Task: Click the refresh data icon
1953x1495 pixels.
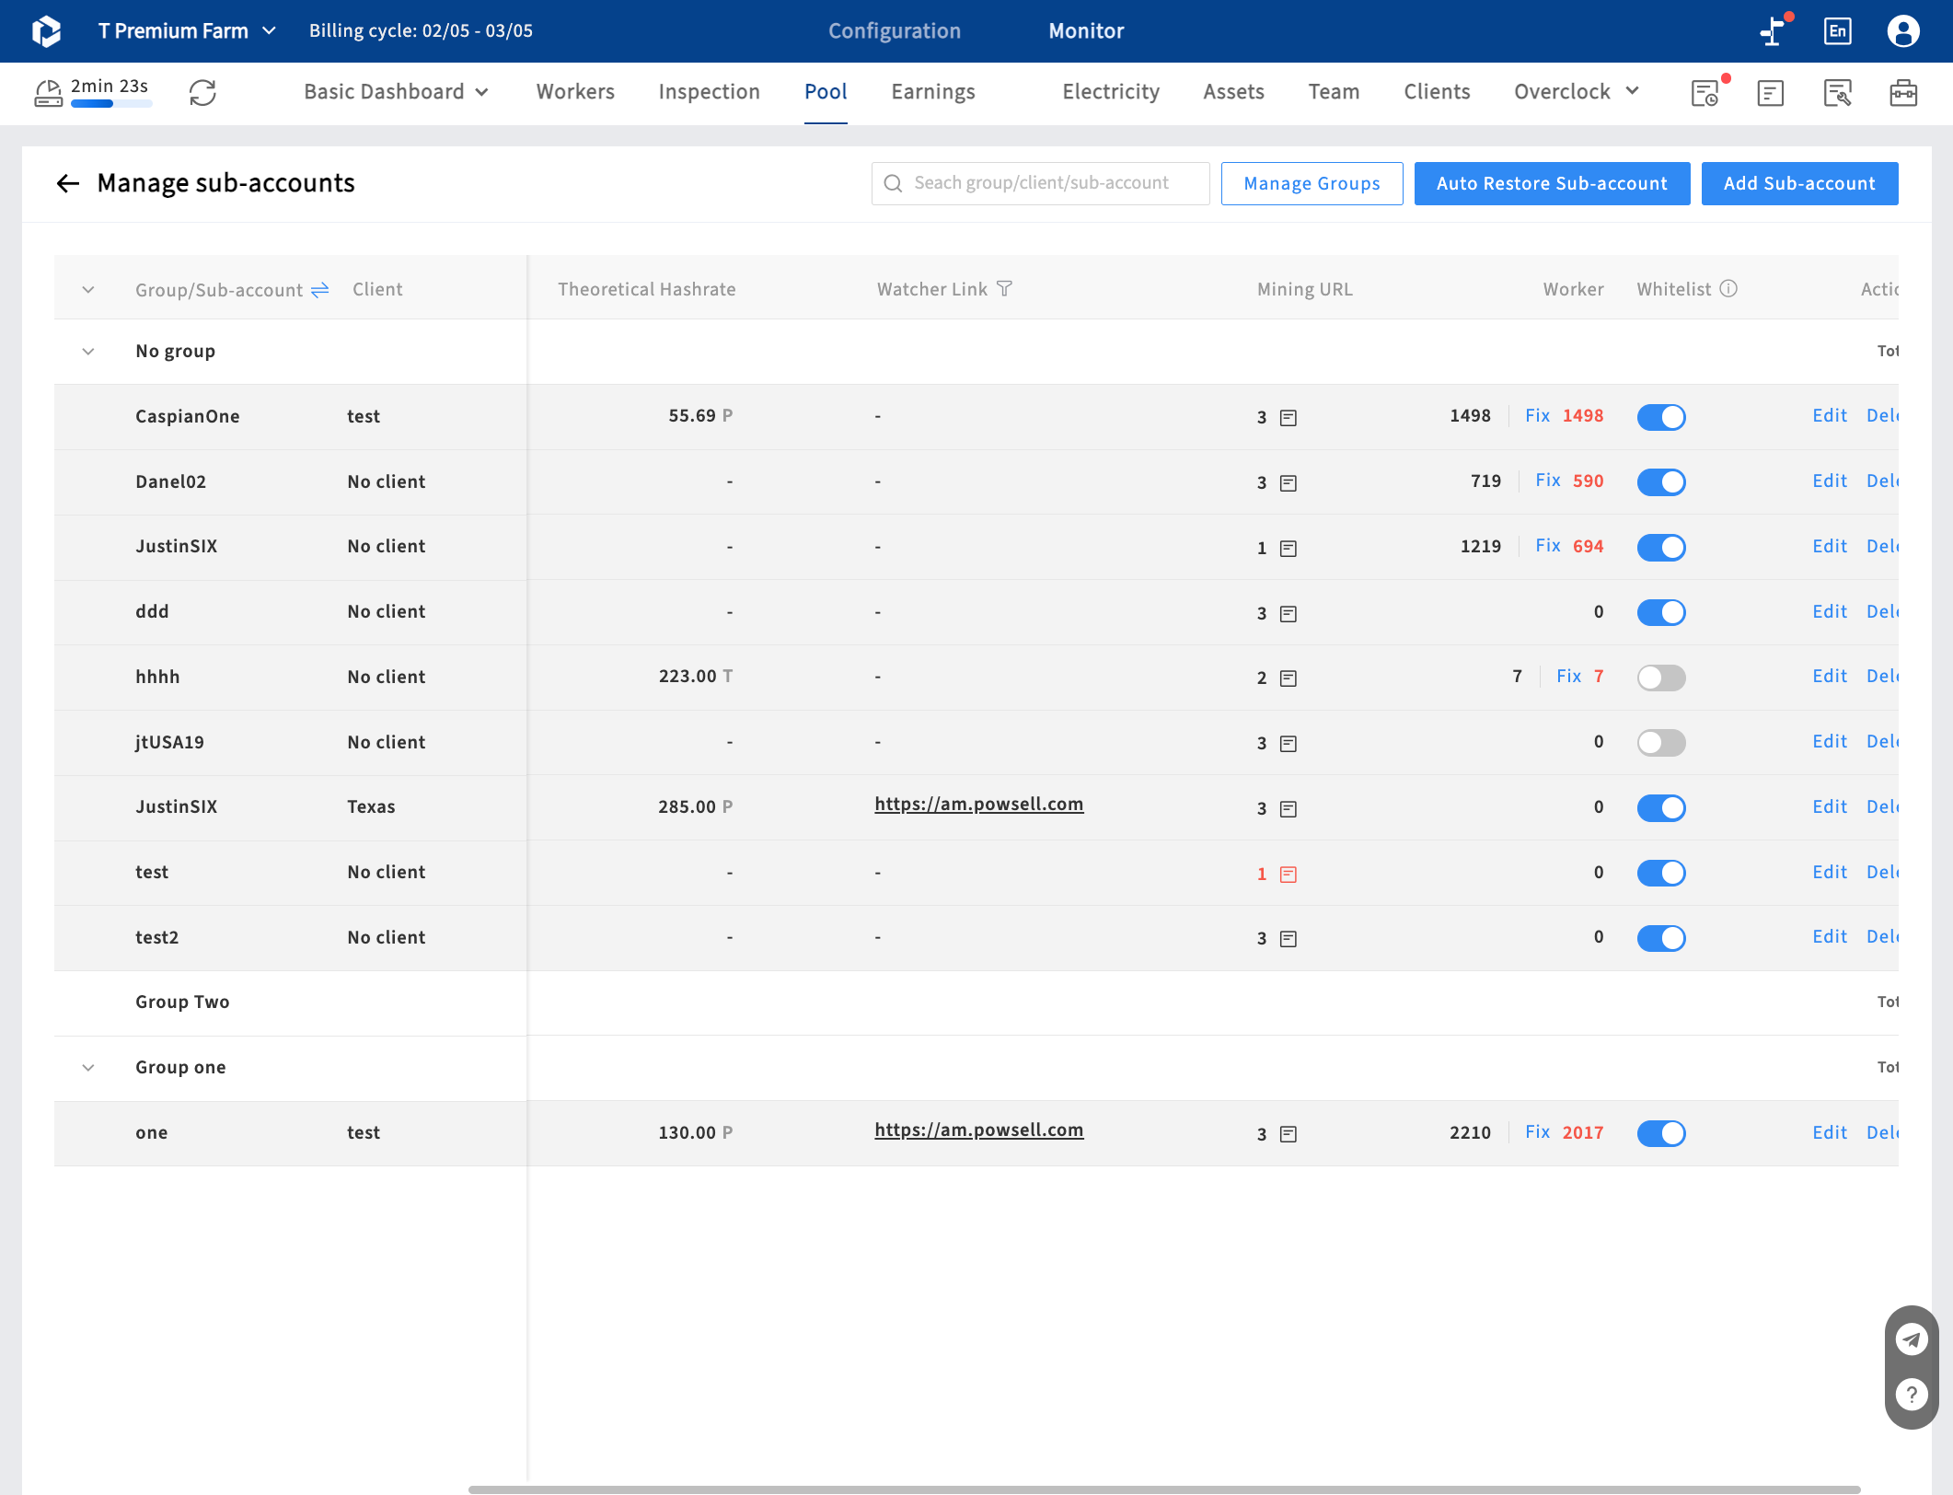Action: pos(202,93)
